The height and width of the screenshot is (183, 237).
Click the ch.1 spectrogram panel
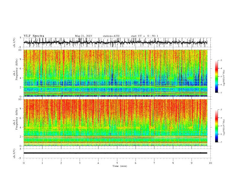tap(115, 73)
